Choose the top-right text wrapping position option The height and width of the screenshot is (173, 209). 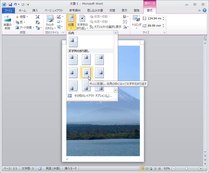pos(99,59)
